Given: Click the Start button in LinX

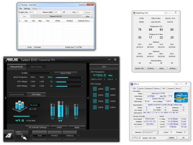Looking at the screenshot, I should [24, 16].
